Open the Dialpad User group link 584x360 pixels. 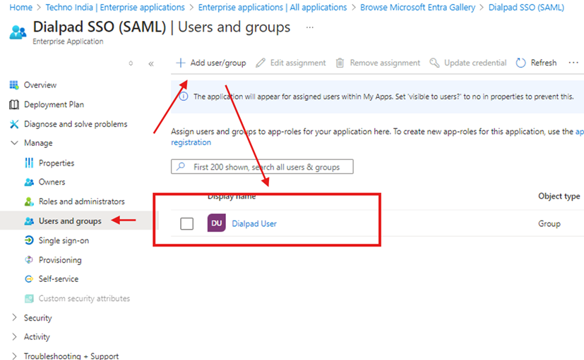coord(254,223)
